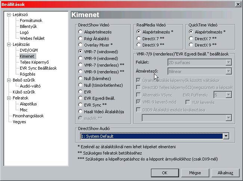
Task: Choose Overlay Mixer DirectShow renderer
Action: pos(80,45)
